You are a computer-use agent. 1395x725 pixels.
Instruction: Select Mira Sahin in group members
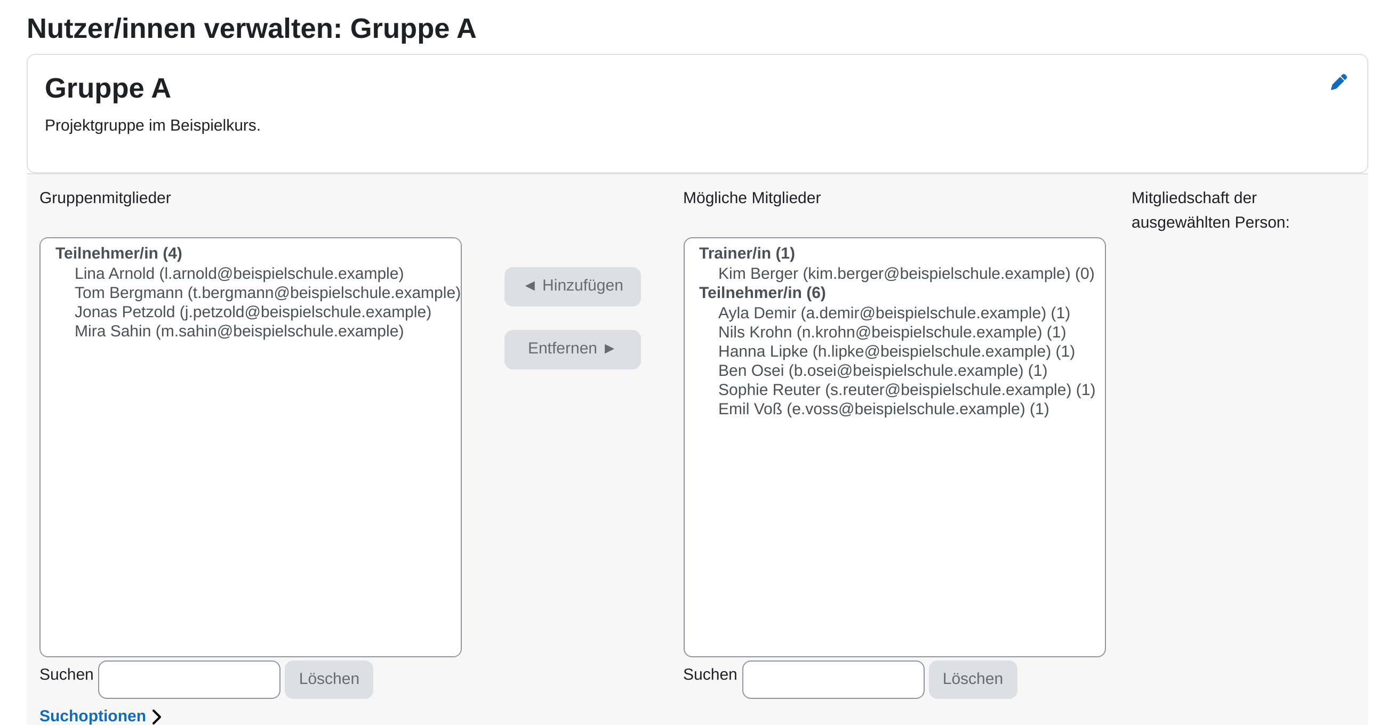click(239, 331)
